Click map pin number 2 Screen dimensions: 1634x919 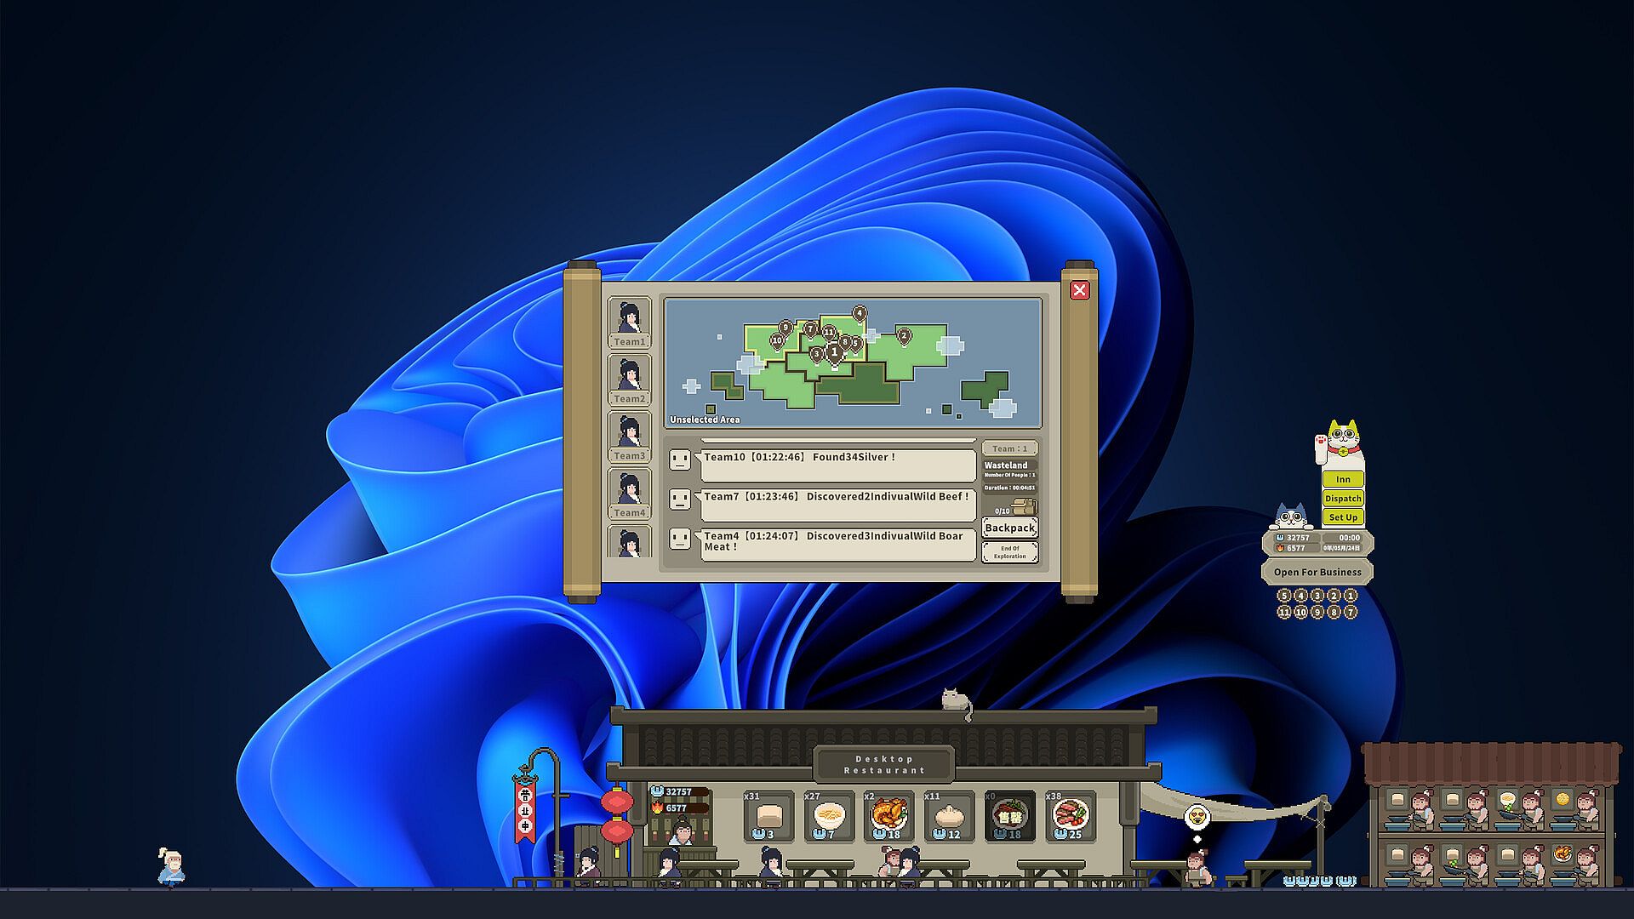[x=904, y=337]
